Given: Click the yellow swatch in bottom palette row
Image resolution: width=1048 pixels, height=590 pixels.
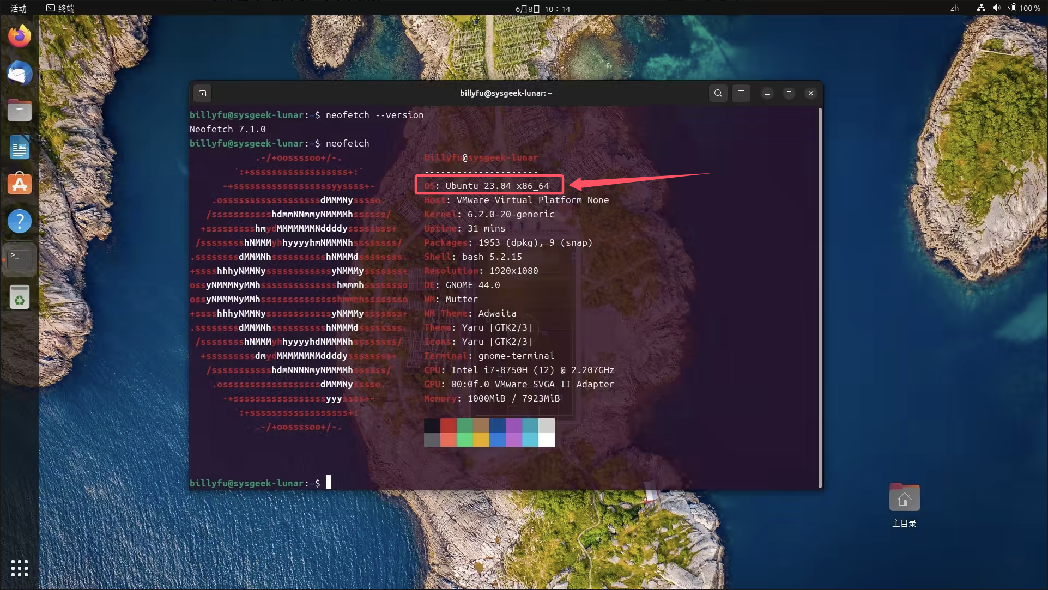Looking at the screenshot, I should tap(481, 440).
